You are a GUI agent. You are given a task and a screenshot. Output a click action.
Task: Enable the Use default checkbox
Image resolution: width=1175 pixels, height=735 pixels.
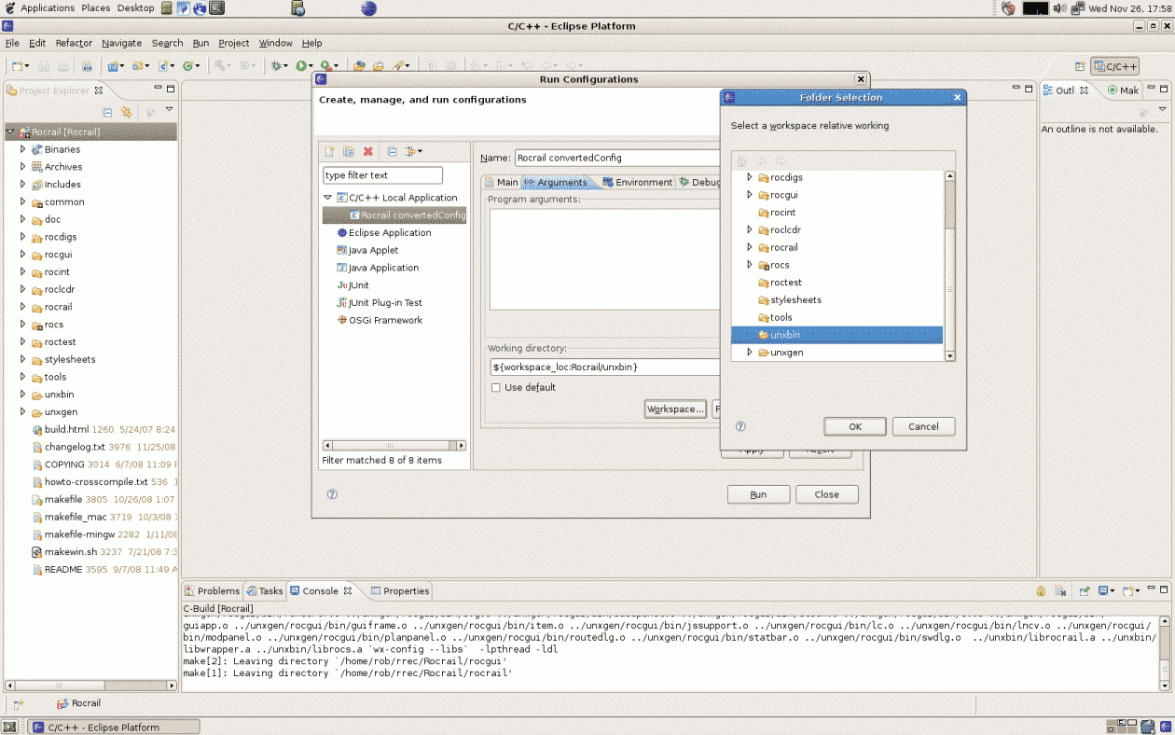click(496, 387)
